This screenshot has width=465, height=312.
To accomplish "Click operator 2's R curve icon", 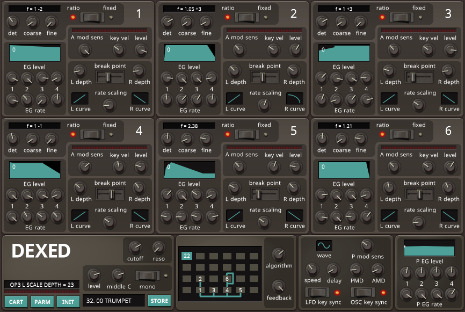I will (x=294, y=99).
